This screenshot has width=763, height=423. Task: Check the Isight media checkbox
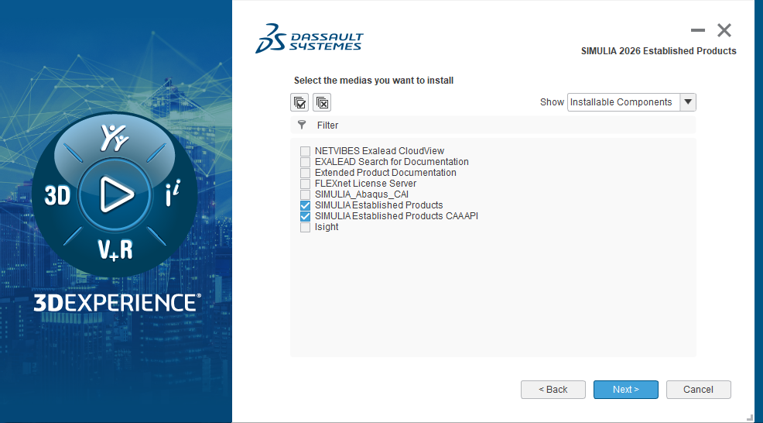(306, 227)
